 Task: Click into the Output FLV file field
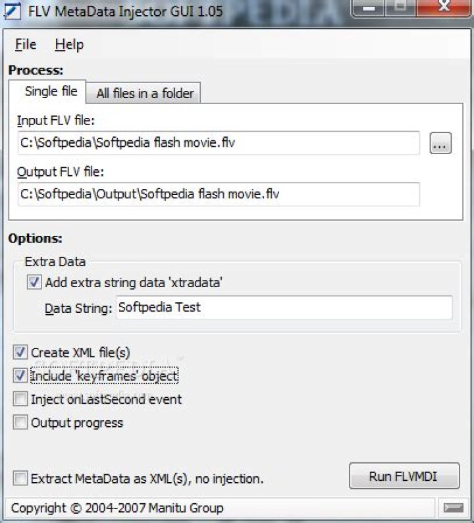coord(219,194)
